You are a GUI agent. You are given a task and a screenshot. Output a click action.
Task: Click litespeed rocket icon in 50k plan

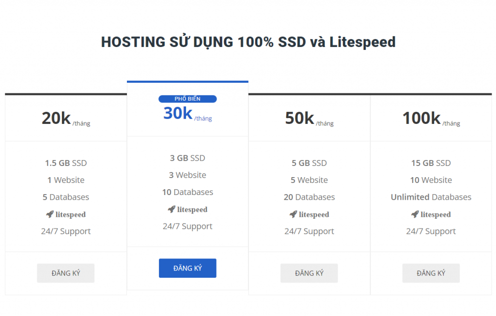(293, 214)
